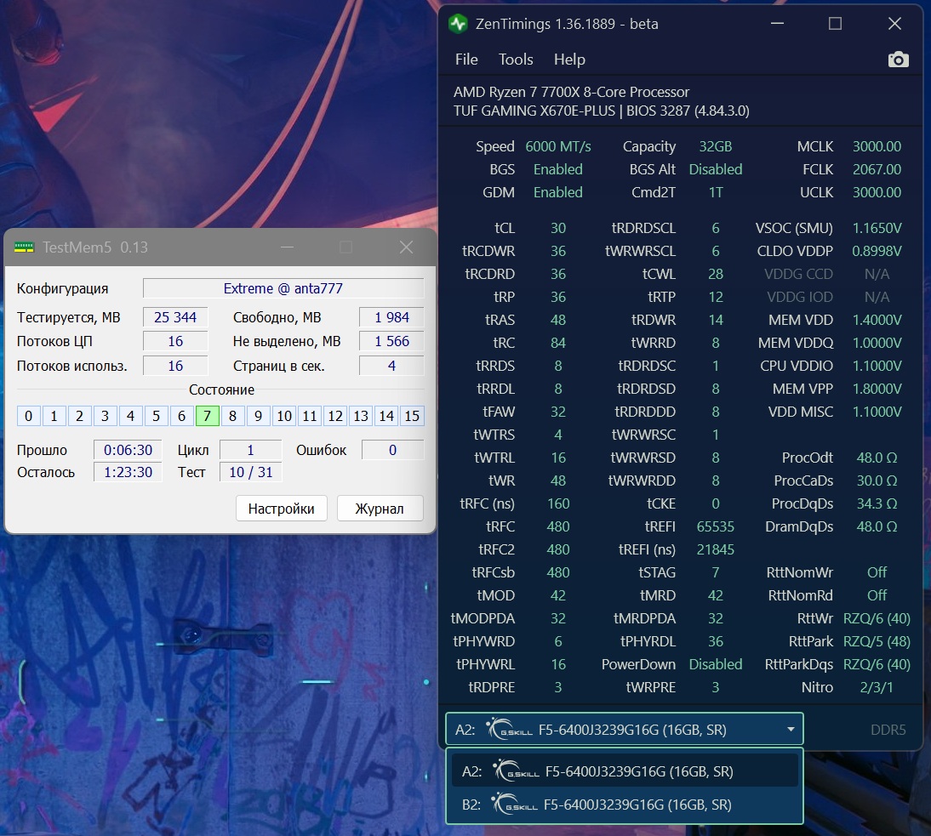Click the ProcDqDs value 34.3 Ω
Screen dimensions: 931x836
877,503
